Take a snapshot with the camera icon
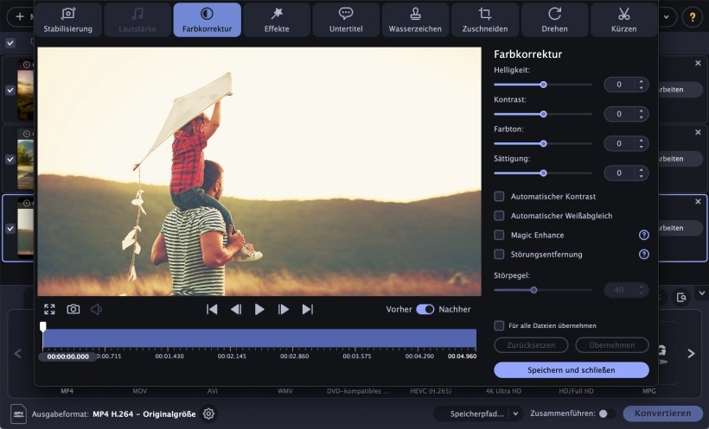709x429 pixels. 73,309
